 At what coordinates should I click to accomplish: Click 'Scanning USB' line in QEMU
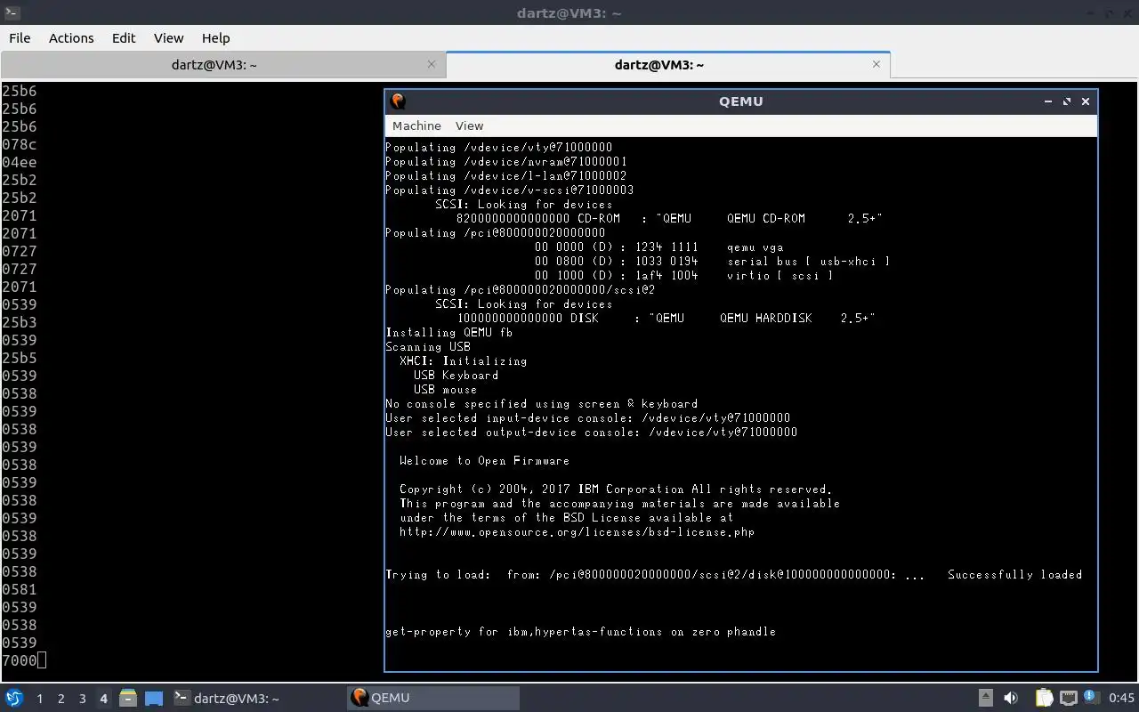pos(427,347)
